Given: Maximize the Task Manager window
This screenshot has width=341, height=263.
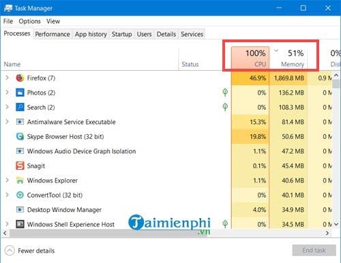Looking at the screenshot, I should click(303, 8).
